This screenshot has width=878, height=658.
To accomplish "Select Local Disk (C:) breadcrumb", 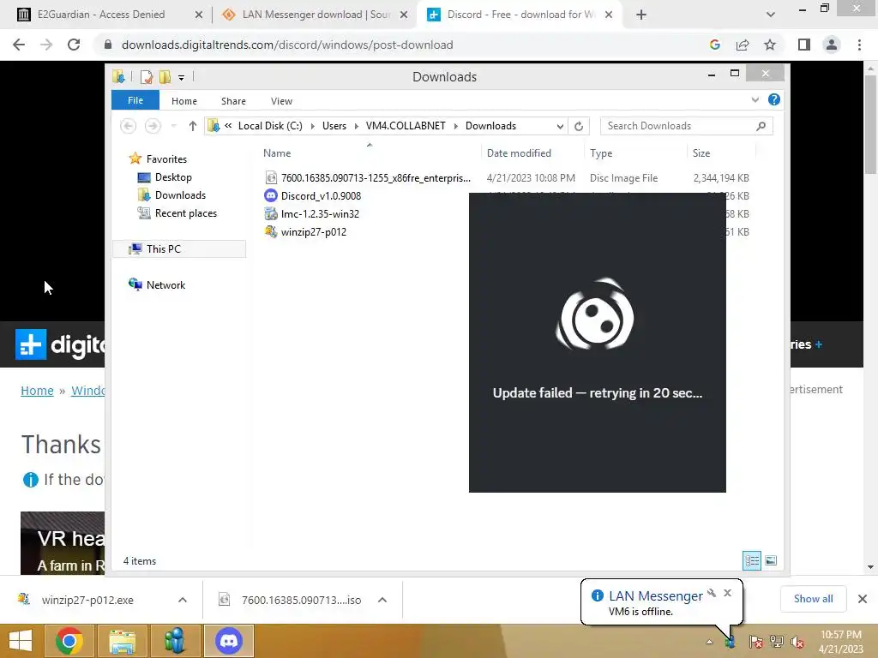I will click(x=270, y=126).
